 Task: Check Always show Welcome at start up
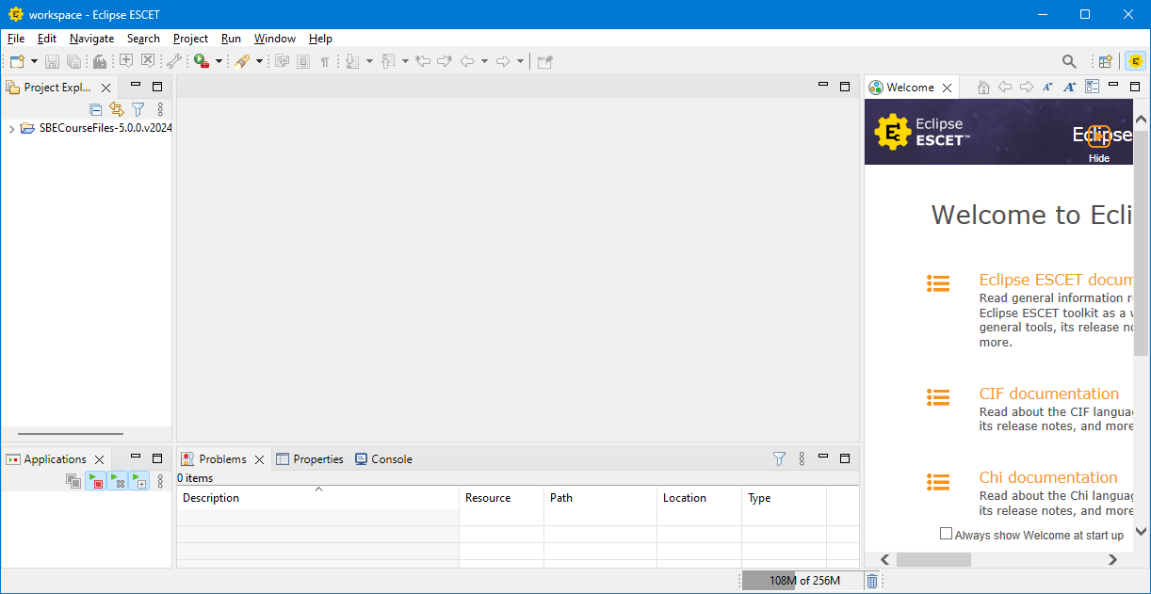947,534
